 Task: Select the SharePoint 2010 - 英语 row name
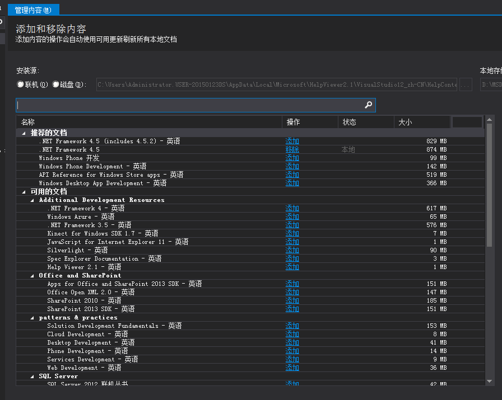pyautogui.click(x=84, y=300)
